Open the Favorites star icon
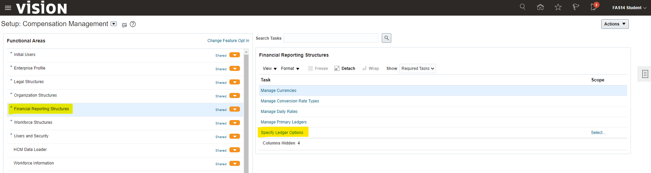This screenshot has width=651, height=173. click(558, 7)
